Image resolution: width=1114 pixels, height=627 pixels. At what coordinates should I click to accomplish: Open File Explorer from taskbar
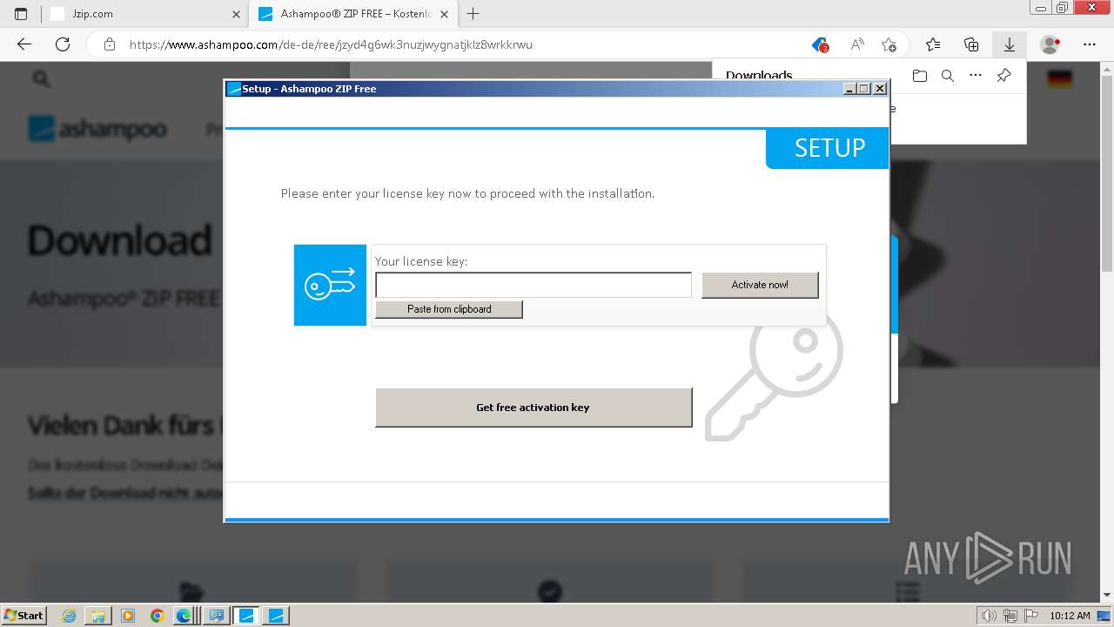click(98, 616)
